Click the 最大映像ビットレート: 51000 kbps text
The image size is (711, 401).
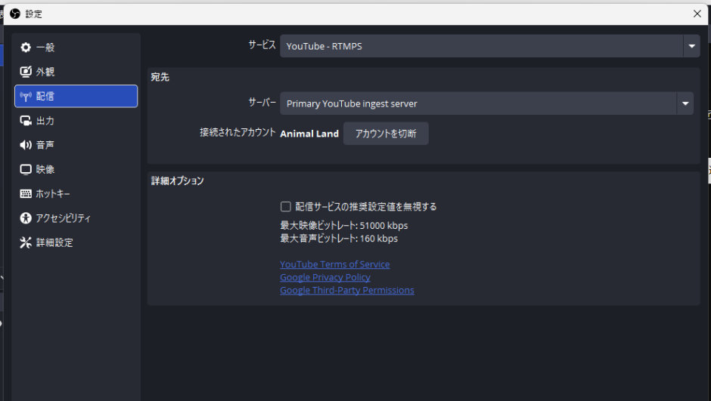point(343,225)
